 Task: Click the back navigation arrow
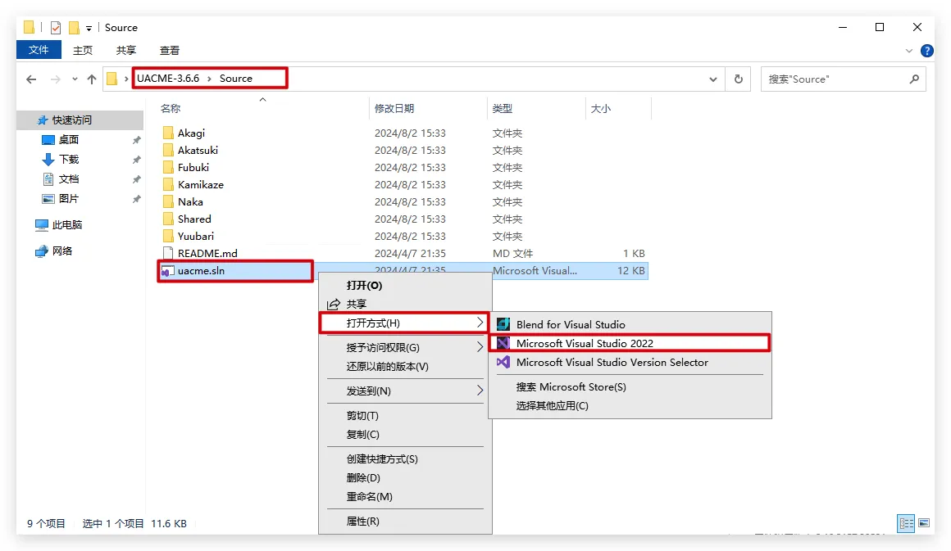31,79
